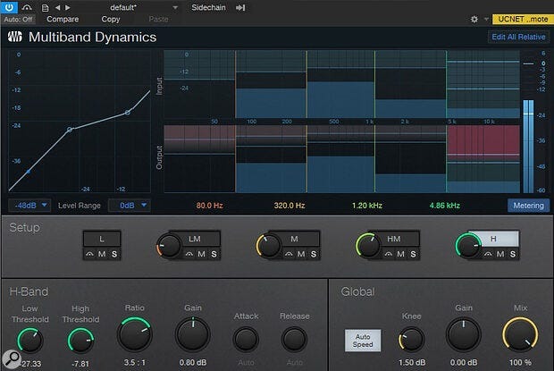The height and width of the screenshot is (371, 554).
Task: Mute the L band
Action: (102, 255)
